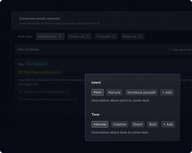Select Break-up mail type
The image size is (192, 153).
(132, 36)
